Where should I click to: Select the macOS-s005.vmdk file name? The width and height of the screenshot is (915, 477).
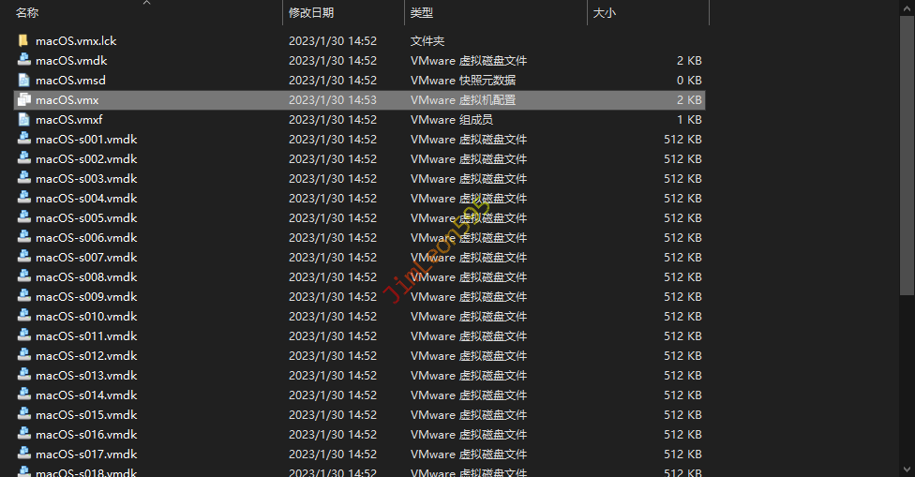(86, 218)
